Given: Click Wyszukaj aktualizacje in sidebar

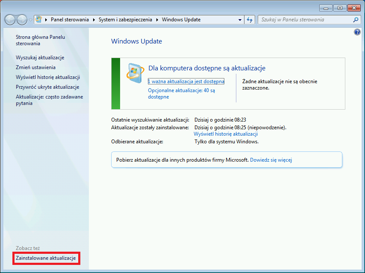Looking at the screenshot, I should [x=40, y=58].
